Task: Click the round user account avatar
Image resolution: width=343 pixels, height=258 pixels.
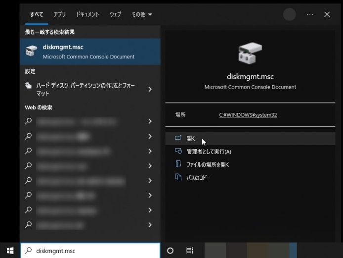Action: coord(290,14)
